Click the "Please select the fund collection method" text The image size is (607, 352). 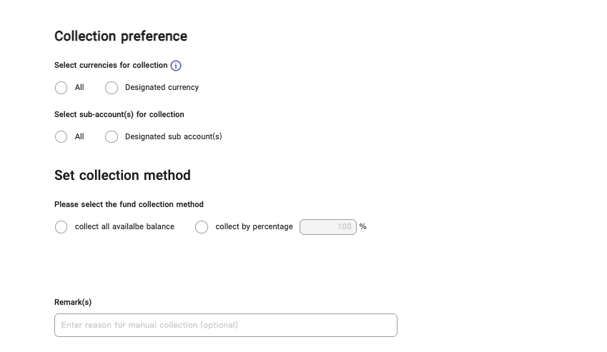[x=129, y=204]
